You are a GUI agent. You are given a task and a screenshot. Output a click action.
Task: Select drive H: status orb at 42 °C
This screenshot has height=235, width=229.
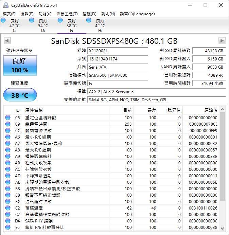point(89,20)
